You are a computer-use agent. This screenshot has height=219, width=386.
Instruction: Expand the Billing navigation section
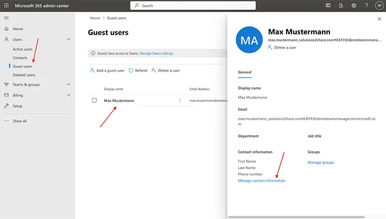(x=69, y=96)
